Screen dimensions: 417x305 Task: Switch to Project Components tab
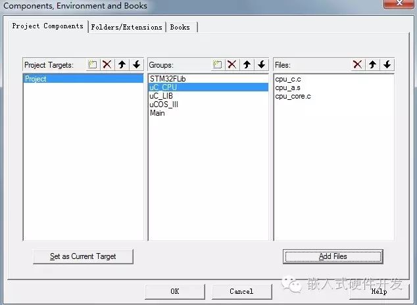[x=48, y=26]
